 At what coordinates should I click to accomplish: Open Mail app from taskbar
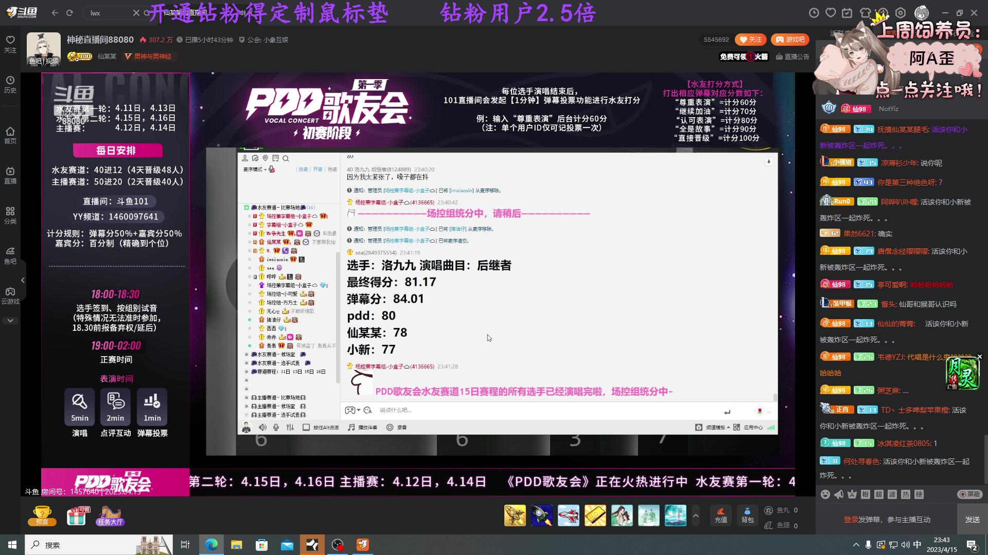(x=287, y=545)
